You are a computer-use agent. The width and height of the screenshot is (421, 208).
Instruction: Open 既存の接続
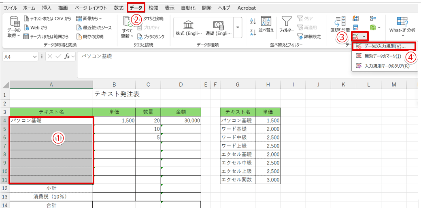(90, 36)
